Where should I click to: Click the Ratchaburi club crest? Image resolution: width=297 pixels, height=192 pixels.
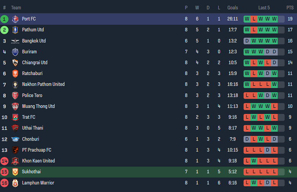click(x=15, y=74)
